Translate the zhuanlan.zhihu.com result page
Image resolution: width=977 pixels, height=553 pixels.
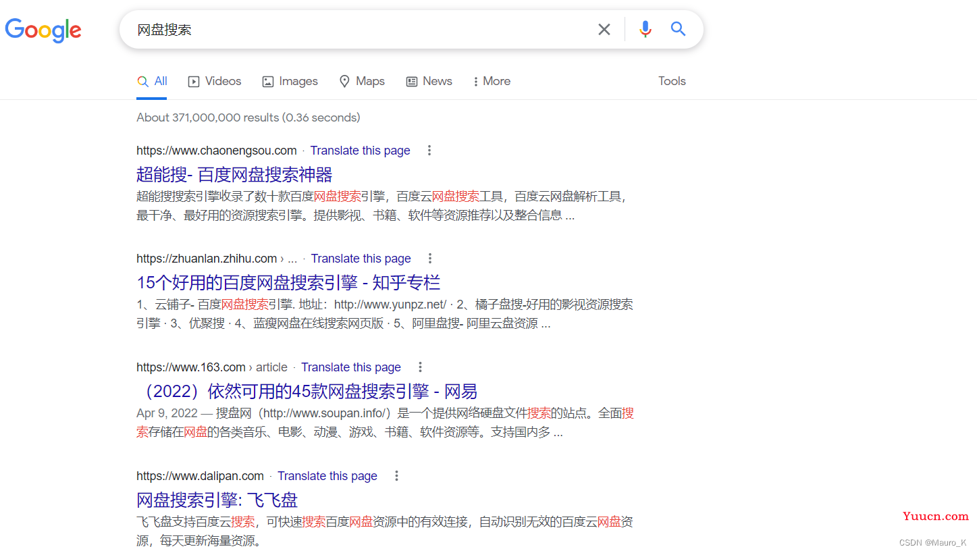361,259
